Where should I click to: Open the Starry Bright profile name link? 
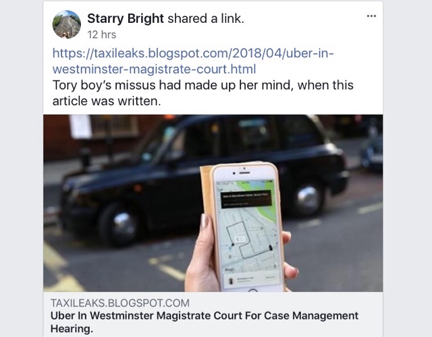[x=126, y=19]
